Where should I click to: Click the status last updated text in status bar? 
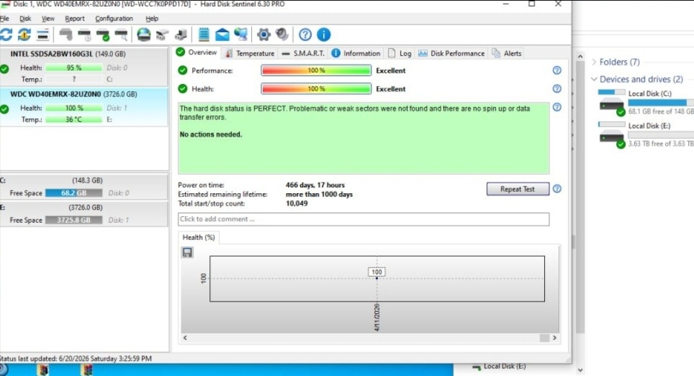tap(76, 358)
